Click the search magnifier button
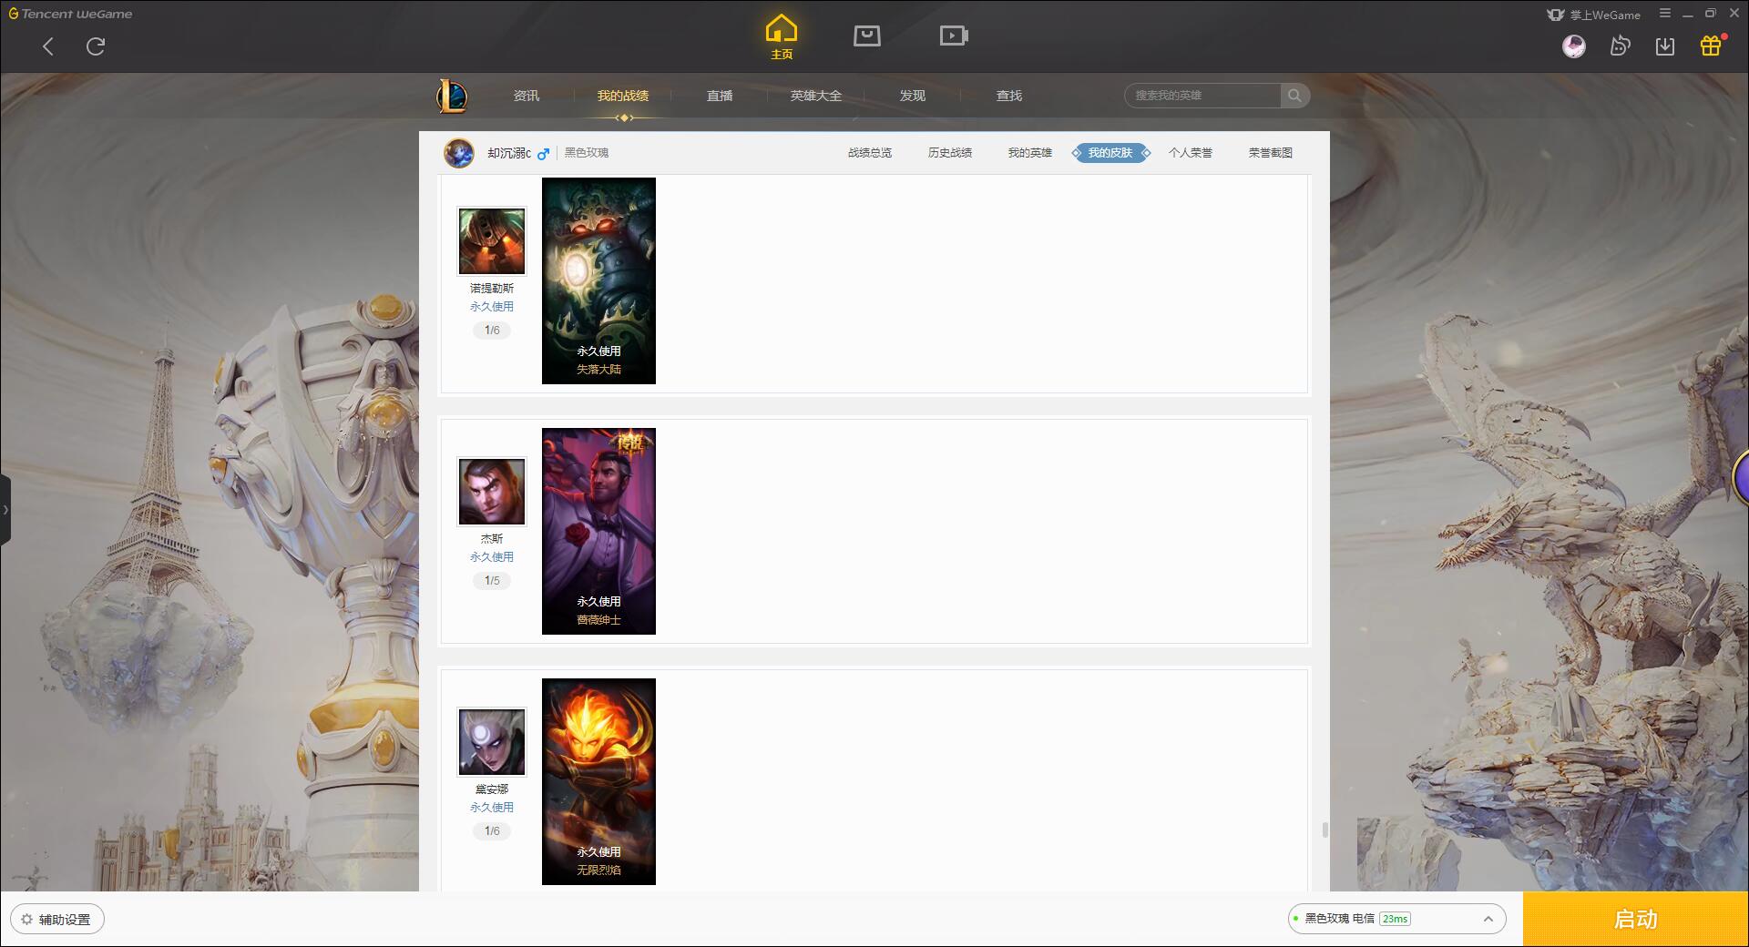This screenshot has height=947, width=1749. coord(1294,96)
